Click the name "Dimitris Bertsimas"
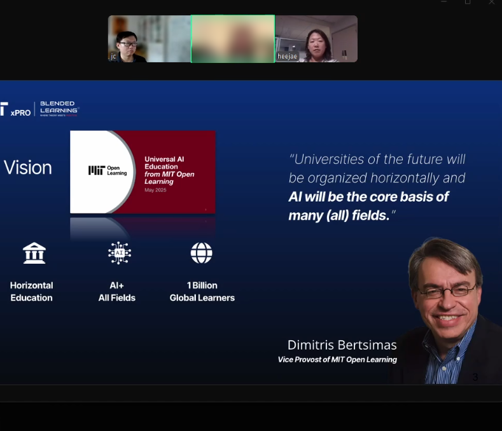Screen dimensions: 502x431 click(x=342, y=345)
